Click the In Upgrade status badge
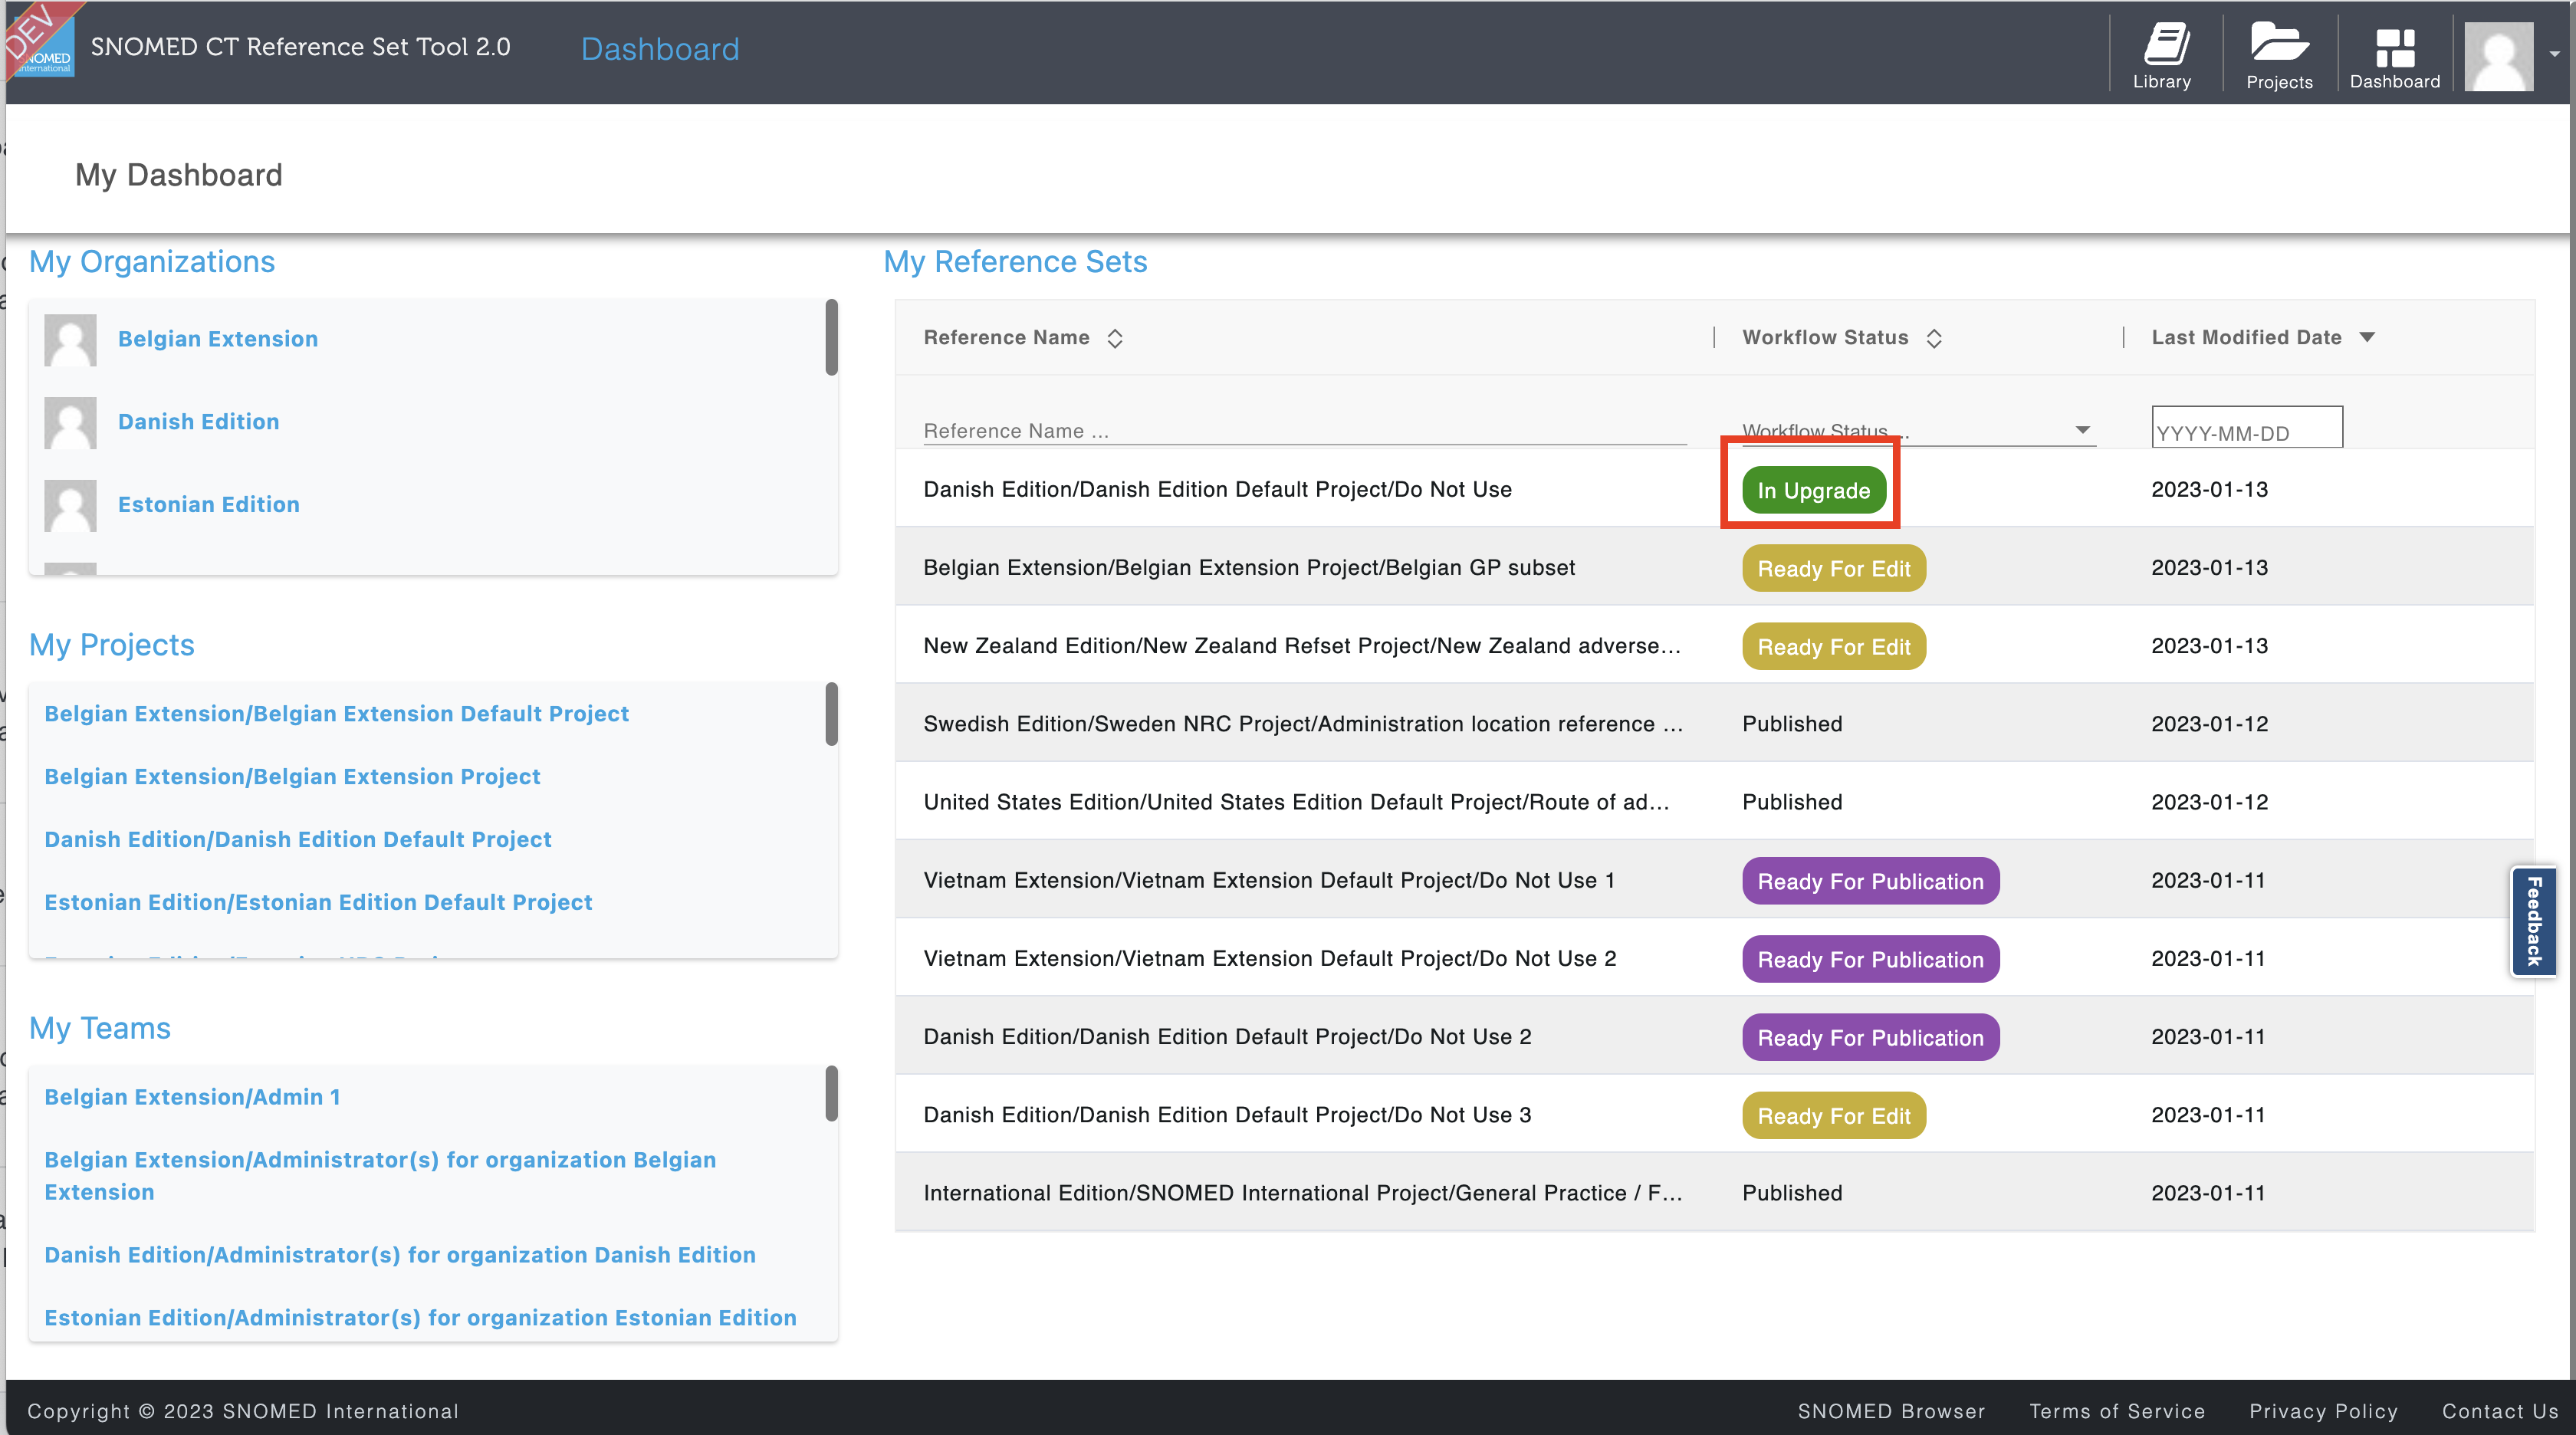The height and width of the screenshot is (1435, 2576). tap(1813, 490)
